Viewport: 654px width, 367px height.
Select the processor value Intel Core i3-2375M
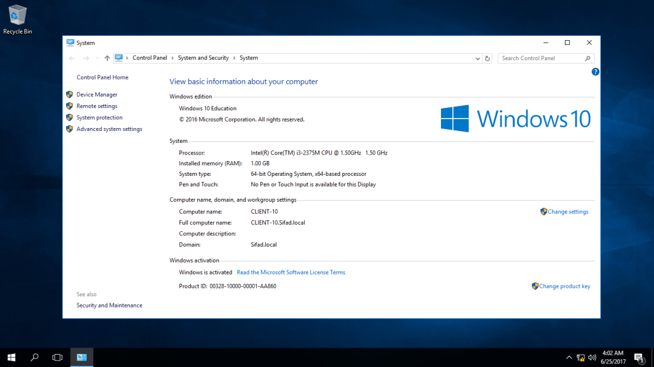tap(319, 153)
